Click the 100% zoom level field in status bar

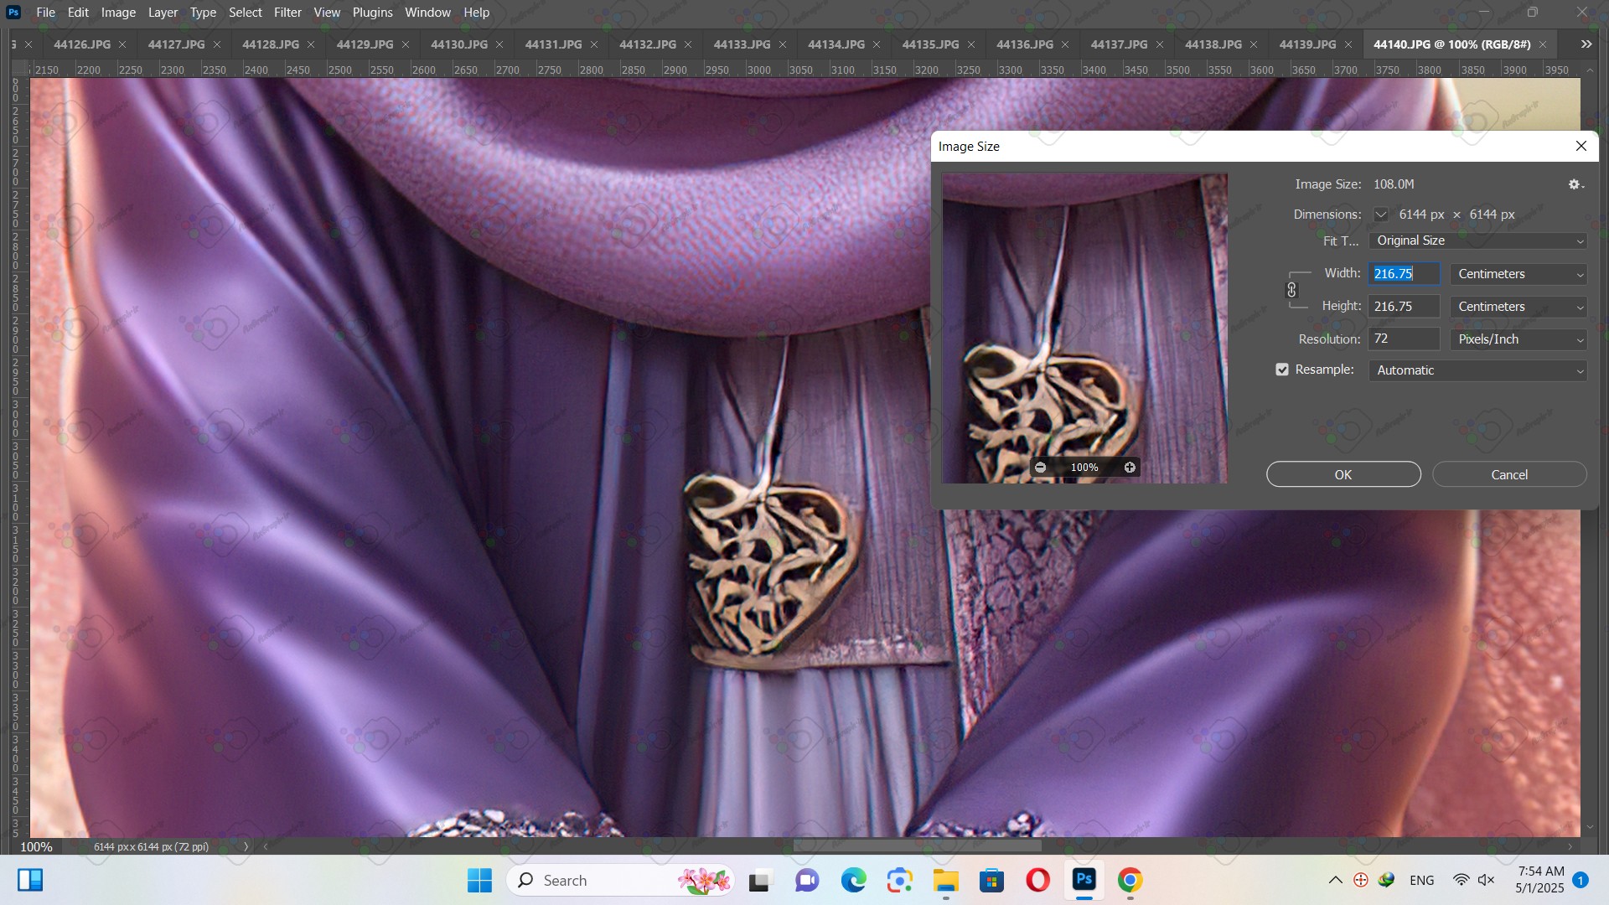click(36, 847)
